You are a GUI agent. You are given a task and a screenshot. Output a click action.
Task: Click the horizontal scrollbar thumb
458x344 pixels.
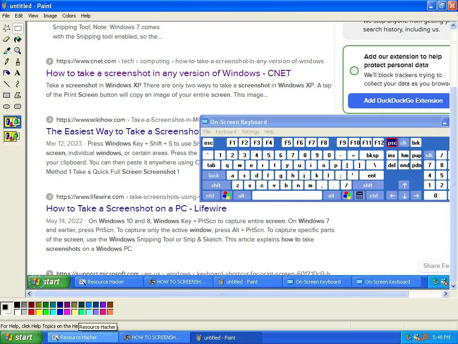click(x=221, y=294)
